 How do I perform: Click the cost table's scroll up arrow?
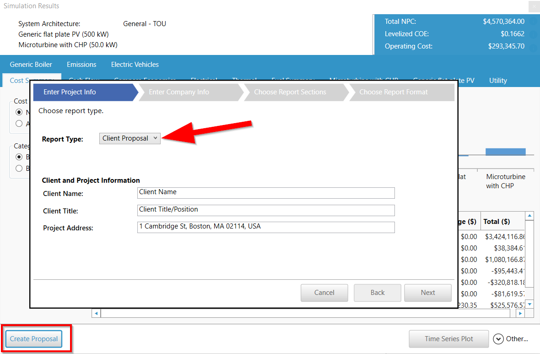click(529, 216)
